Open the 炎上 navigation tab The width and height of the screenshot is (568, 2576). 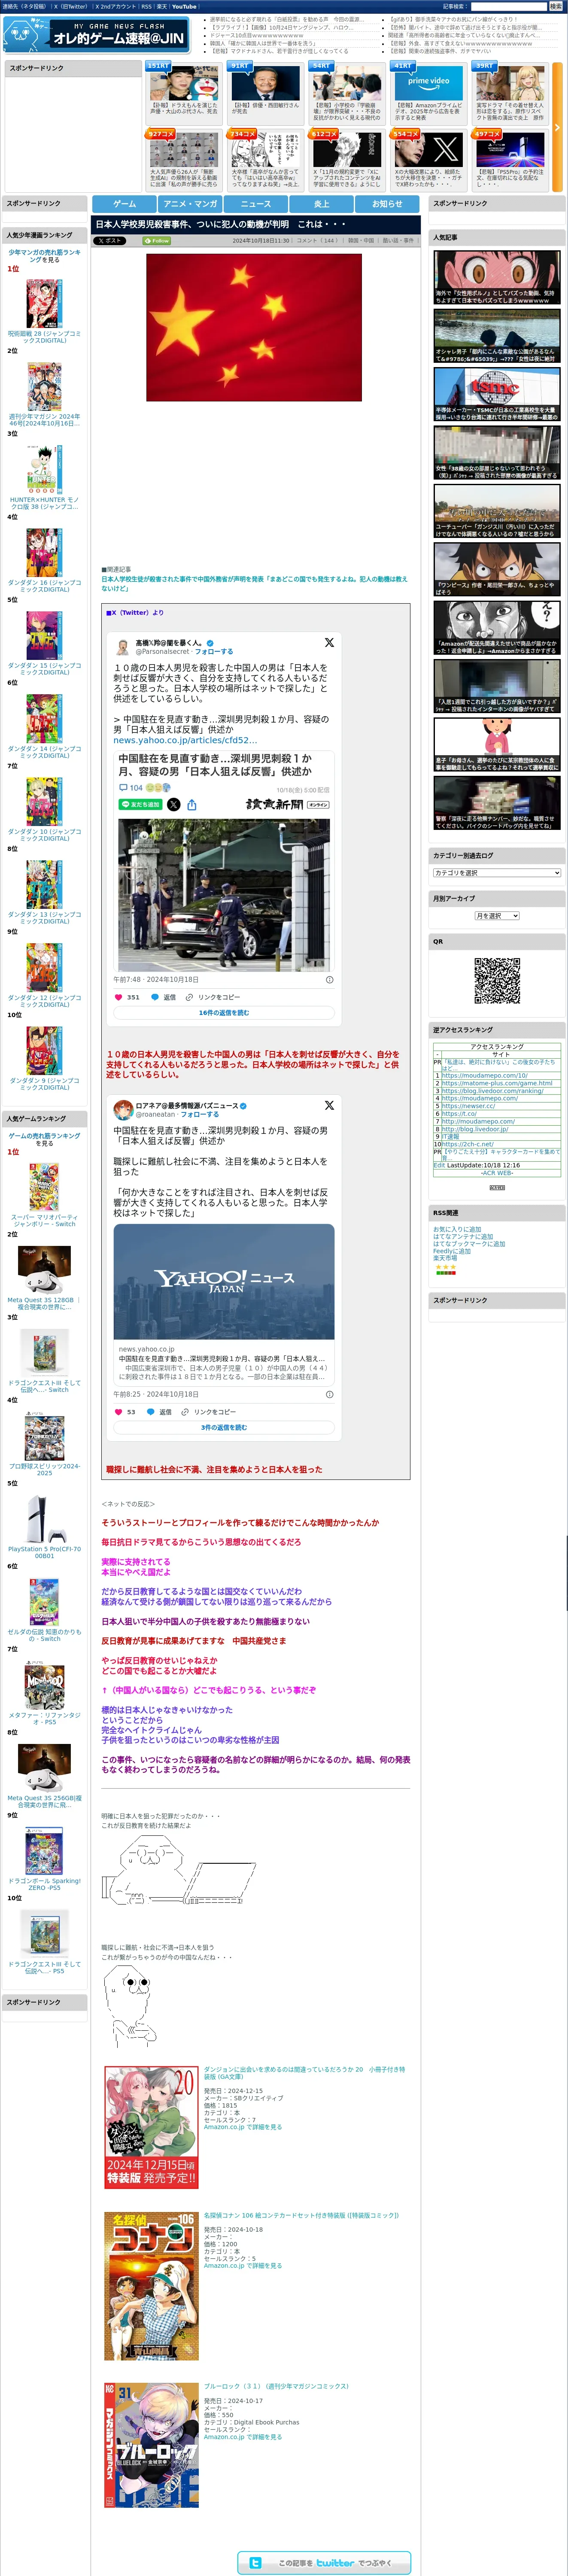(x=322, y=204)
